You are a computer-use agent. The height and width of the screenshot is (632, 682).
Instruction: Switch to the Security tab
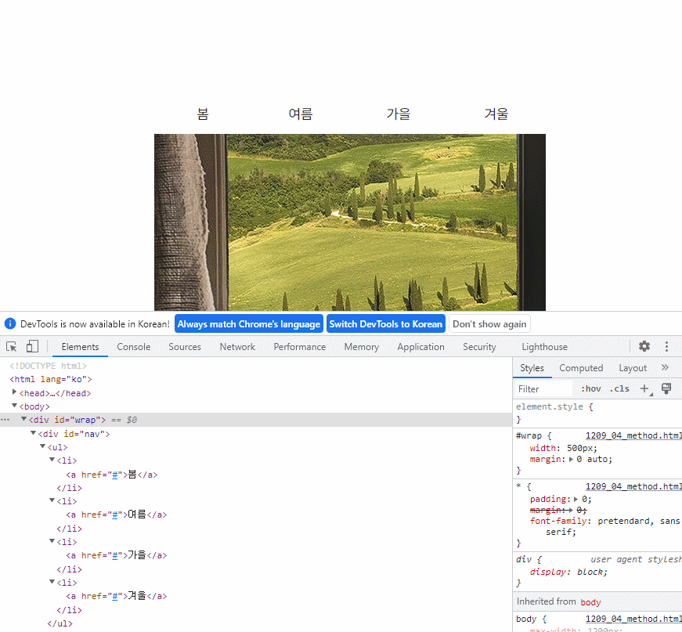[479, 347]
